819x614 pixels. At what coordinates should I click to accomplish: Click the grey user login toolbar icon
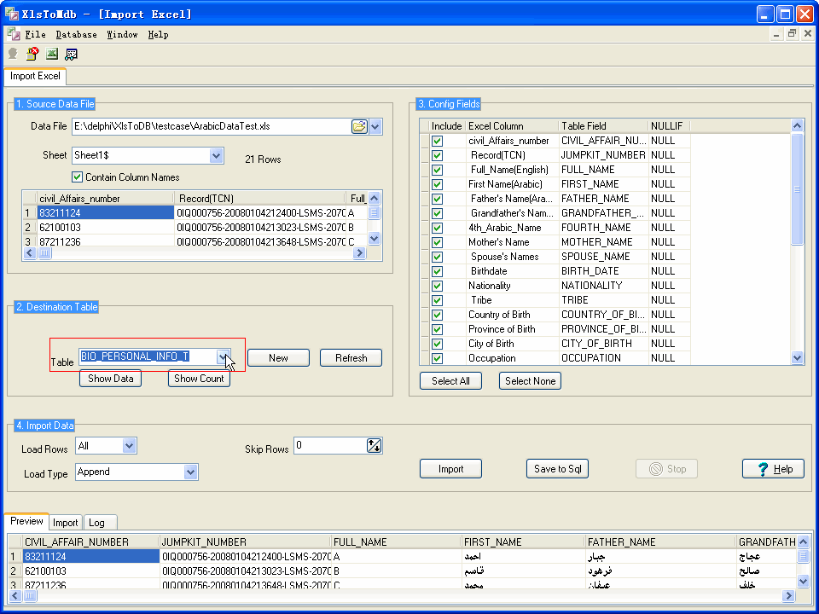click(13, 54)
